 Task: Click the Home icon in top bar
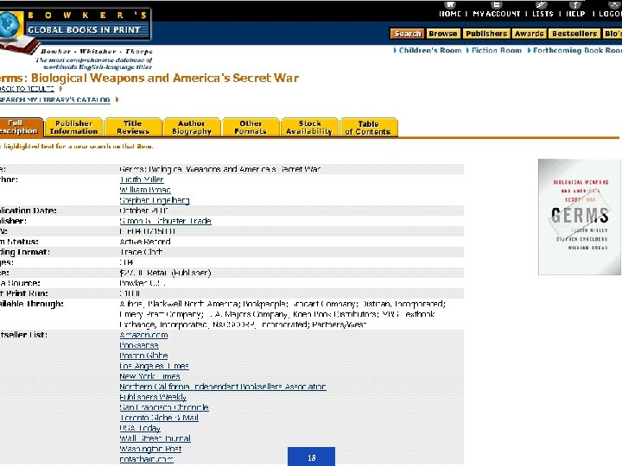pyautogui.click(x=449, y=5)
